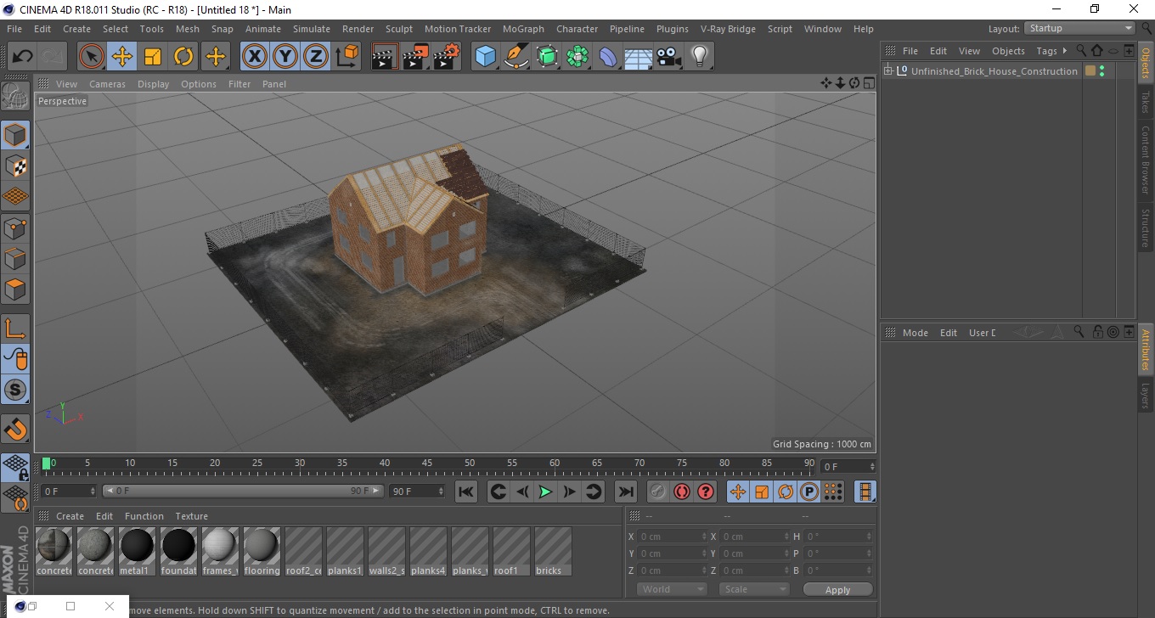Open the Sculpt menu
The height and width of the screenshot is (618, 1155).
tap(399, 29)
